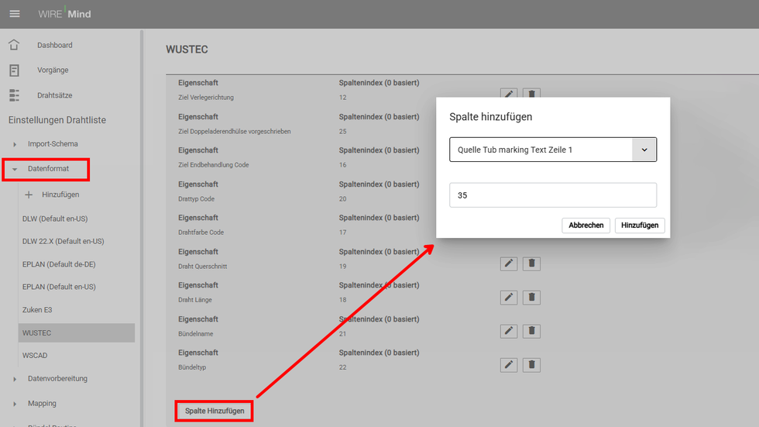Click the Dashboard home icon

point(14,45)
